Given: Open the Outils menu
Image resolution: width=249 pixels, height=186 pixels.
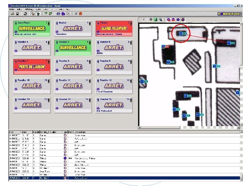Looking at the screenshot, I should (62, 9).
